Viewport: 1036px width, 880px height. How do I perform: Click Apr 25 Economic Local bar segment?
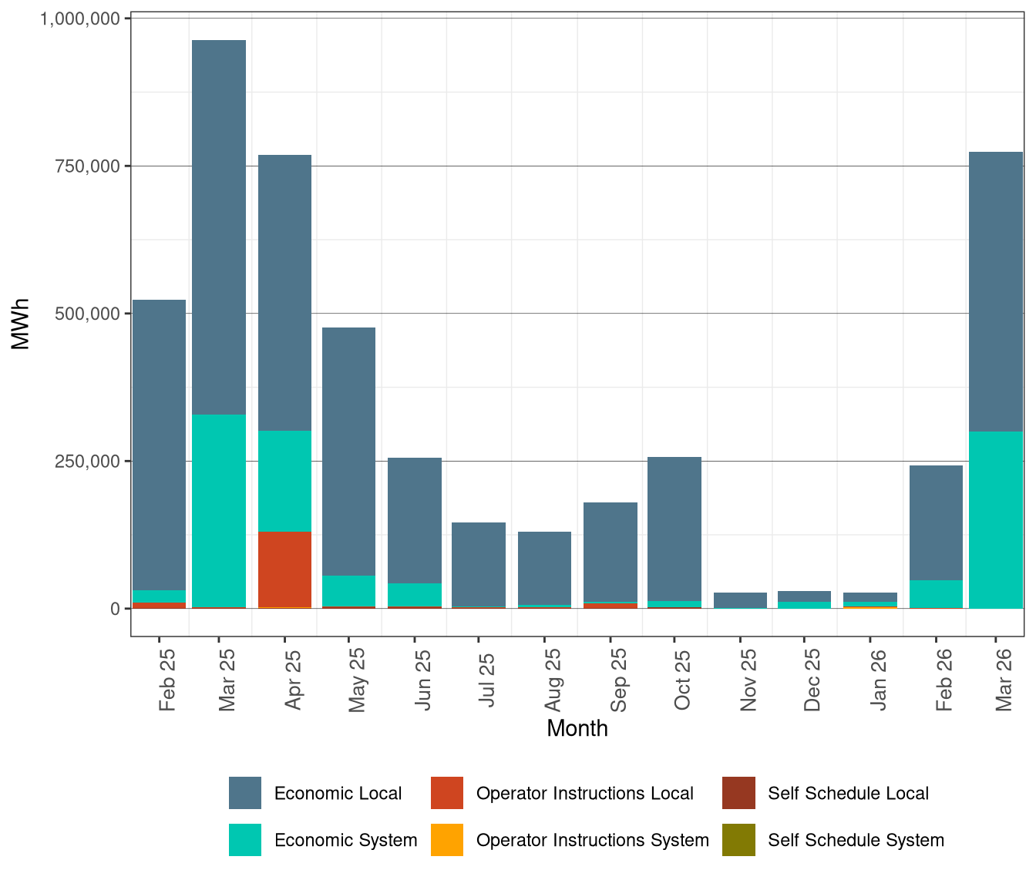pos(284,293)
